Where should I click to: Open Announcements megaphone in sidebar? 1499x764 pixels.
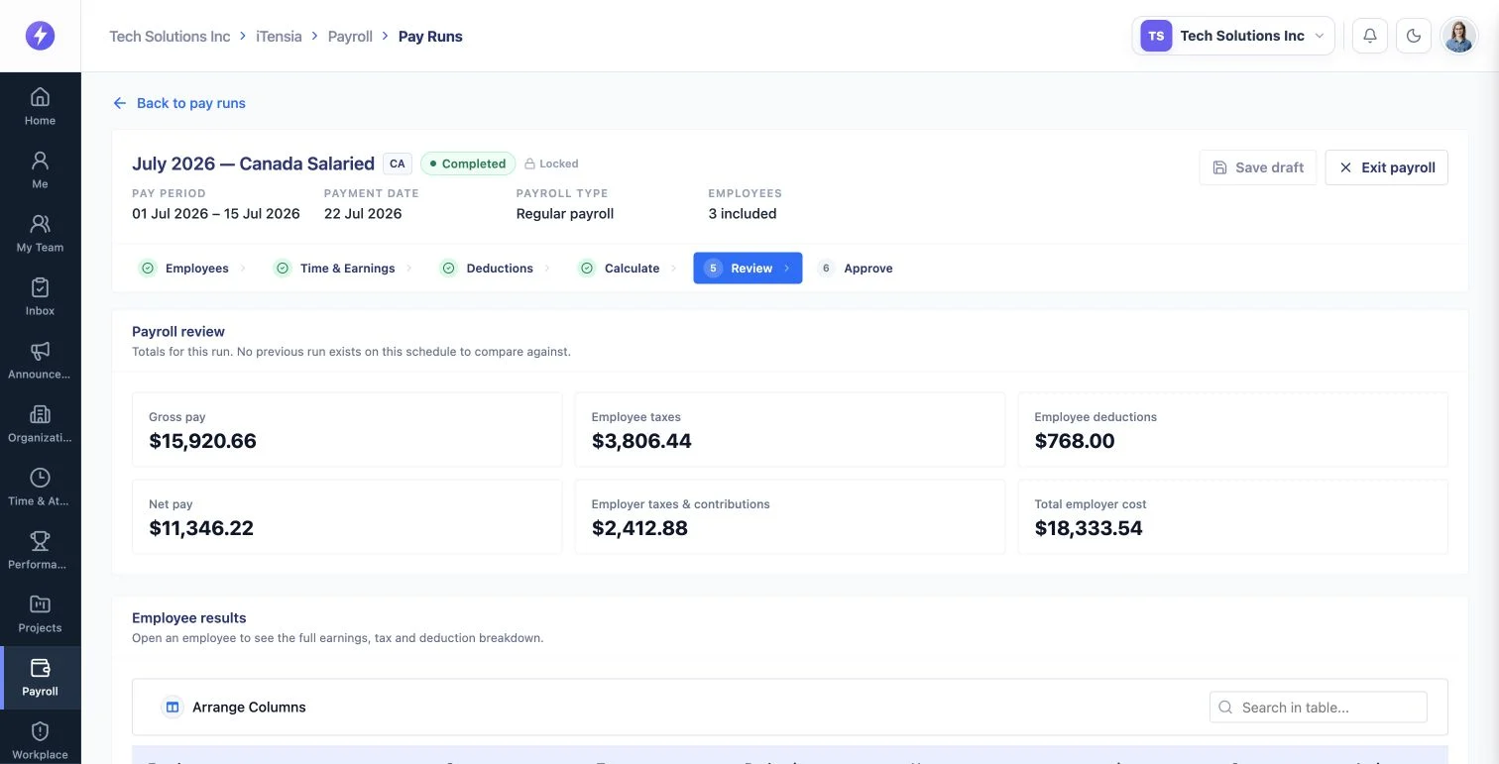tap(40, 360)
